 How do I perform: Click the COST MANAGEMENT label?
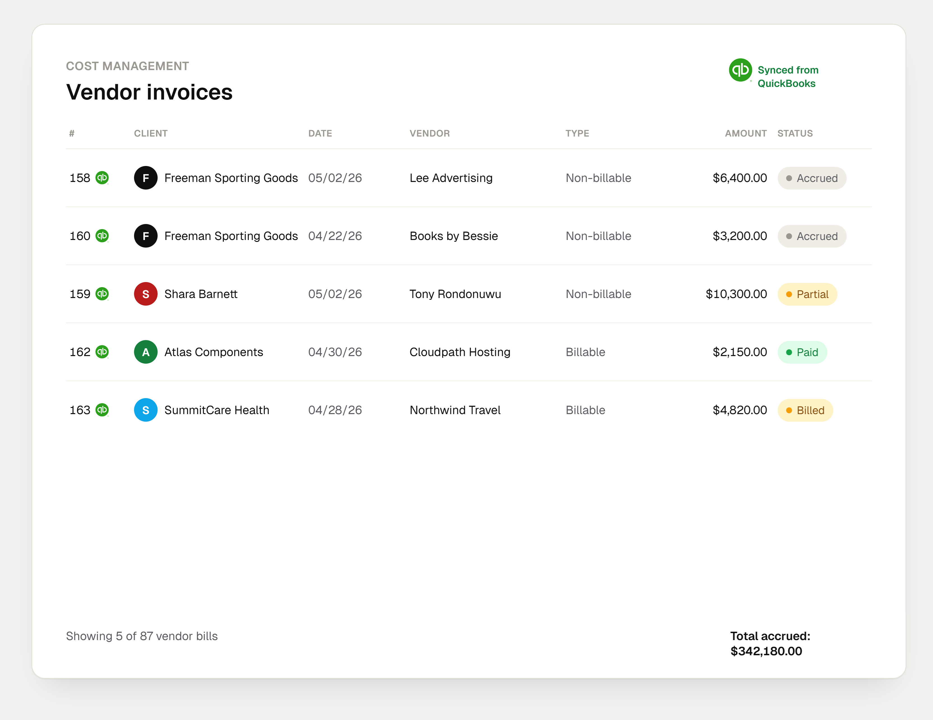coord(127,66)
